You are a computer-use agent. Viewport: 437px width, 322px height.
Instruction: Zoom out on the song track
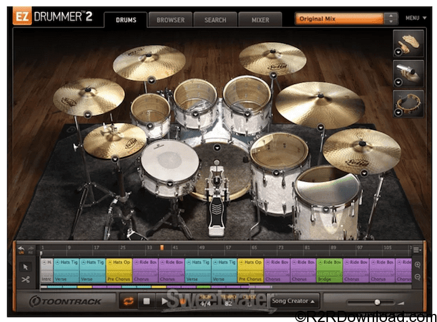coord(417,277)
